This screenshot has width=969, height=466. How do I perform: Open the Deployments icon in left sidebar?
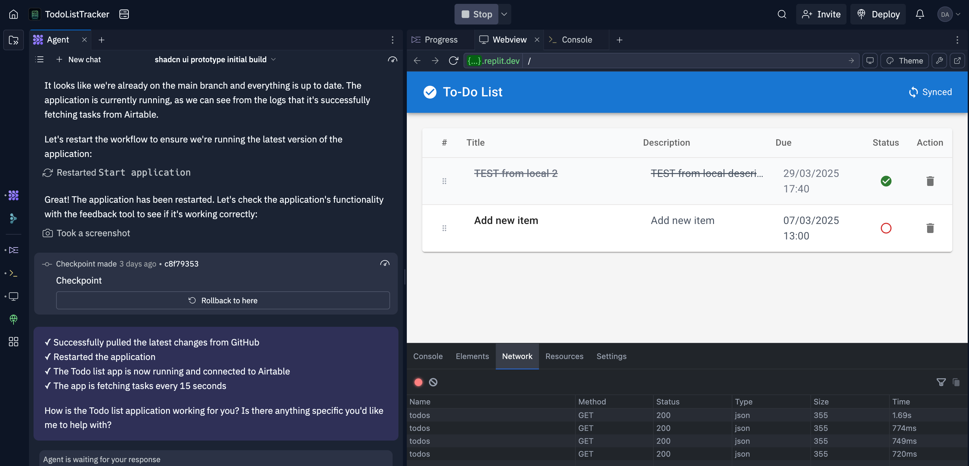point(14,319)
